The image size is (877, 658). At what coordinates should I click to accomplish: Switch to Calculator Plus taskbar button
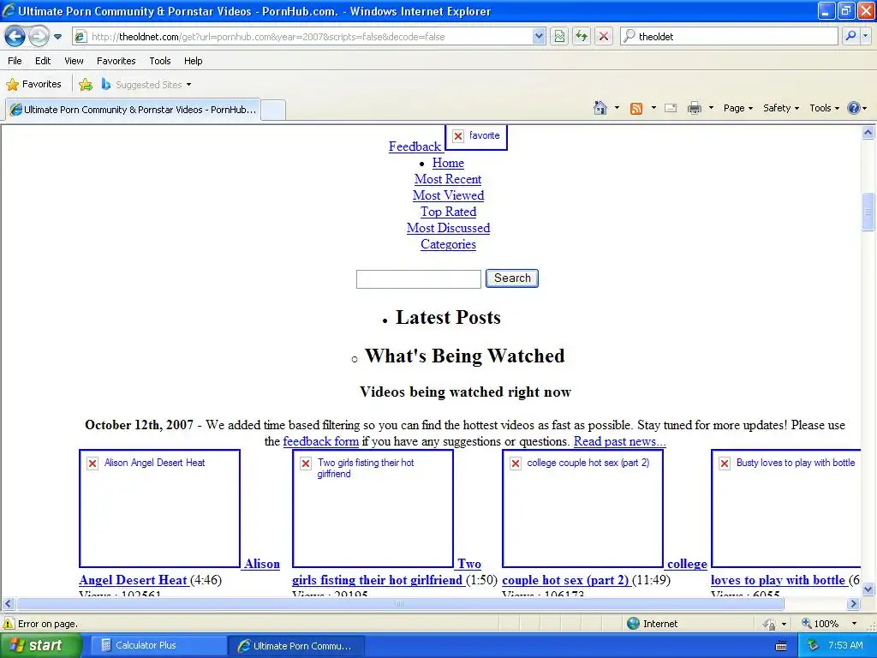click(x=158, y=646)
